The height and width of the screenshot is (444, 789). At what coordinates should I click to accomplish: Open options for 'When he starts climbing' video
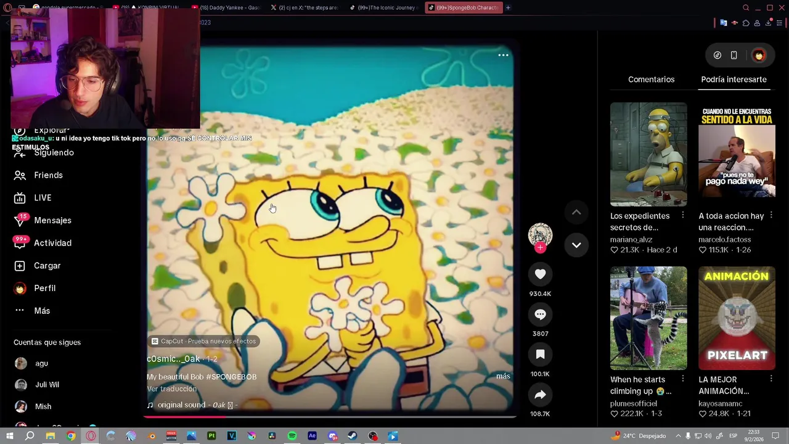pos(682,379)
